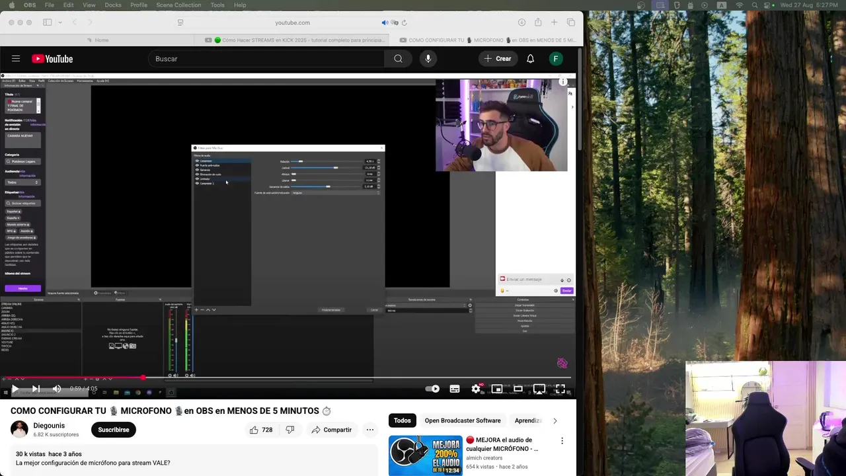Click the Safari share icon

click(538, 22)
